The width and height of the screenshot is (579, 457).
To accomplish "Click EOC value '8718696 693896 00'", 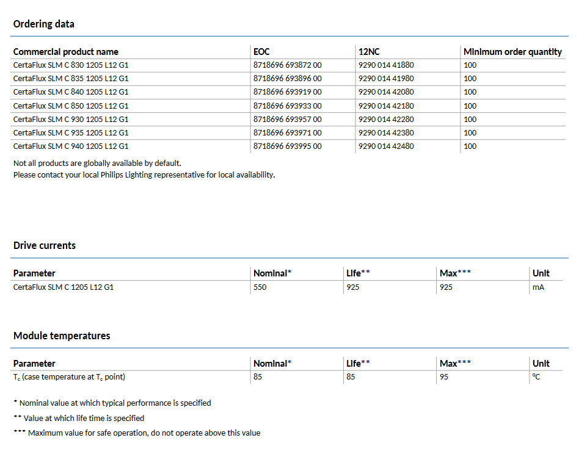I will point(287,79).
